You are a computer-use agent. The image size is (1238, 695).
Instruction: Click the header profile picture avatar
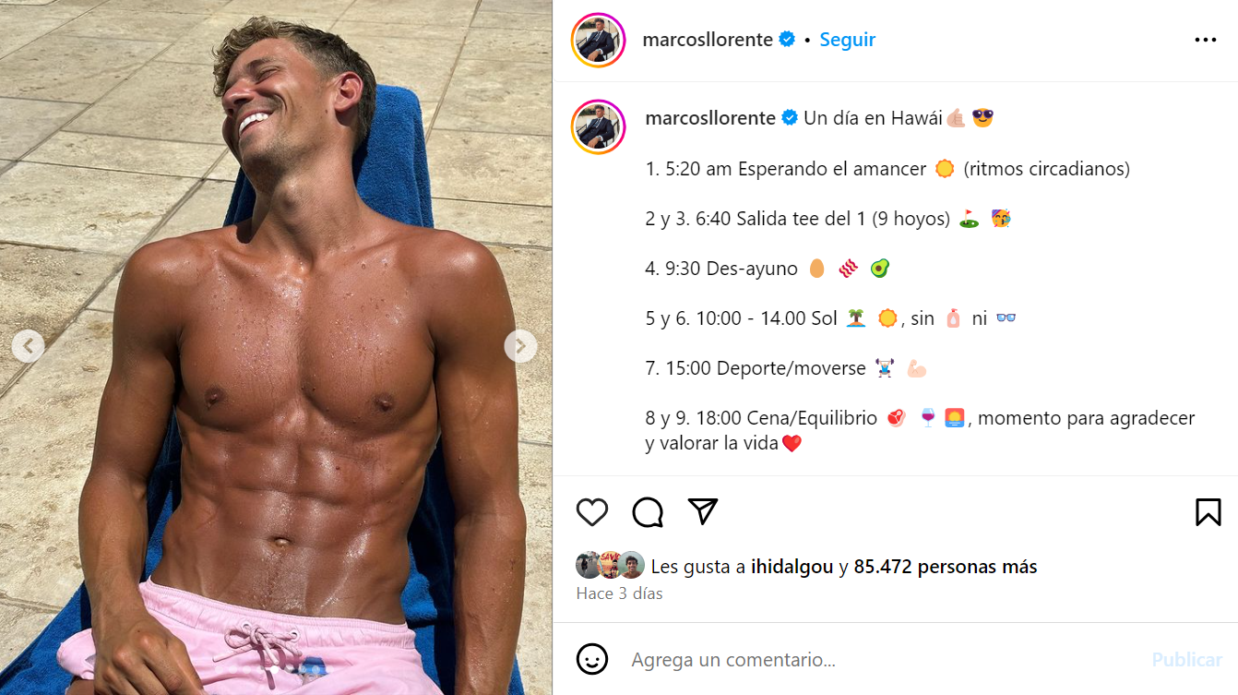point(599,41)
